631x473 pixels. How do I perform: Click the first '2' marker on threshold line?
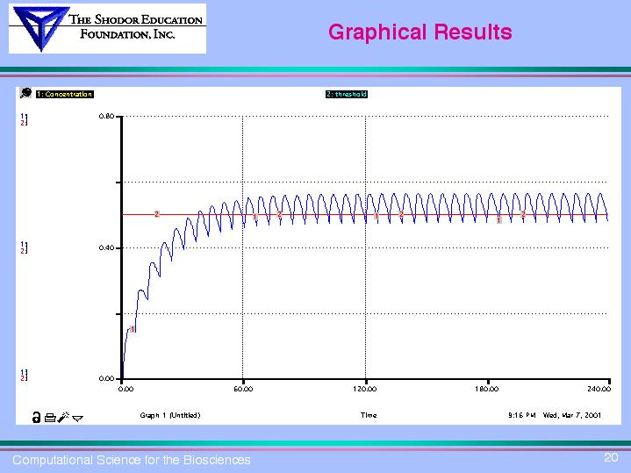pyautogui.click(x=156, y=213)
